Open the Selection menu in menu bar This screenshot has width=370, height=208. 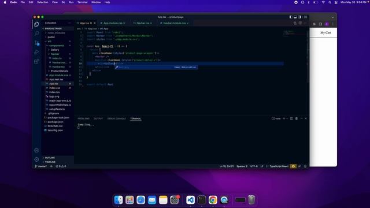42,2
